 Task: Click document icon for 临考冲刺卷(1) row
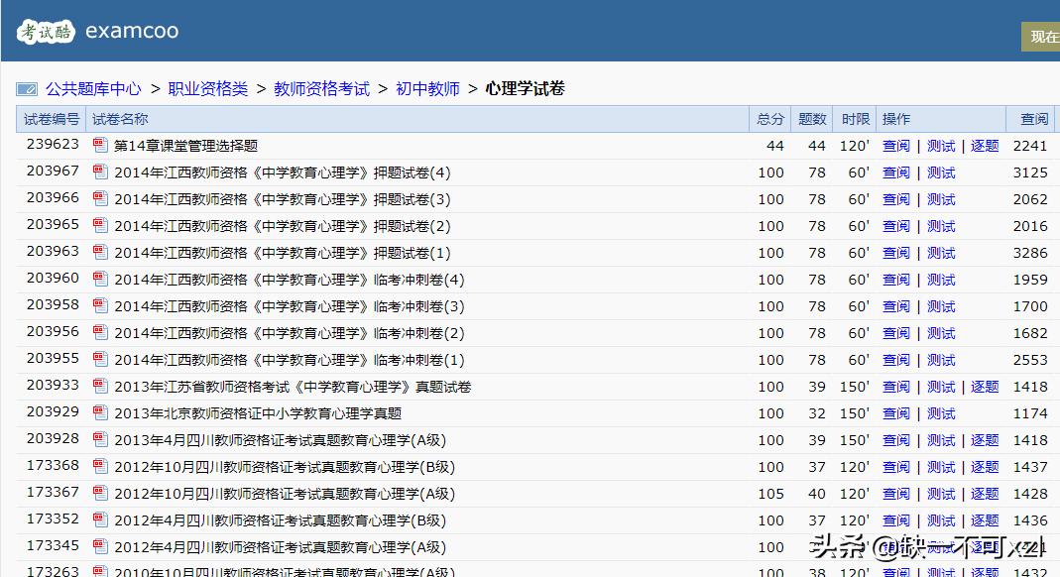101,360
